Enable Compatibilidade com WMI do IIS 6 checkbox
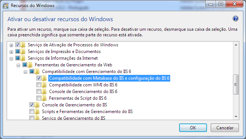246x139 pixels. tap(39, 85)
